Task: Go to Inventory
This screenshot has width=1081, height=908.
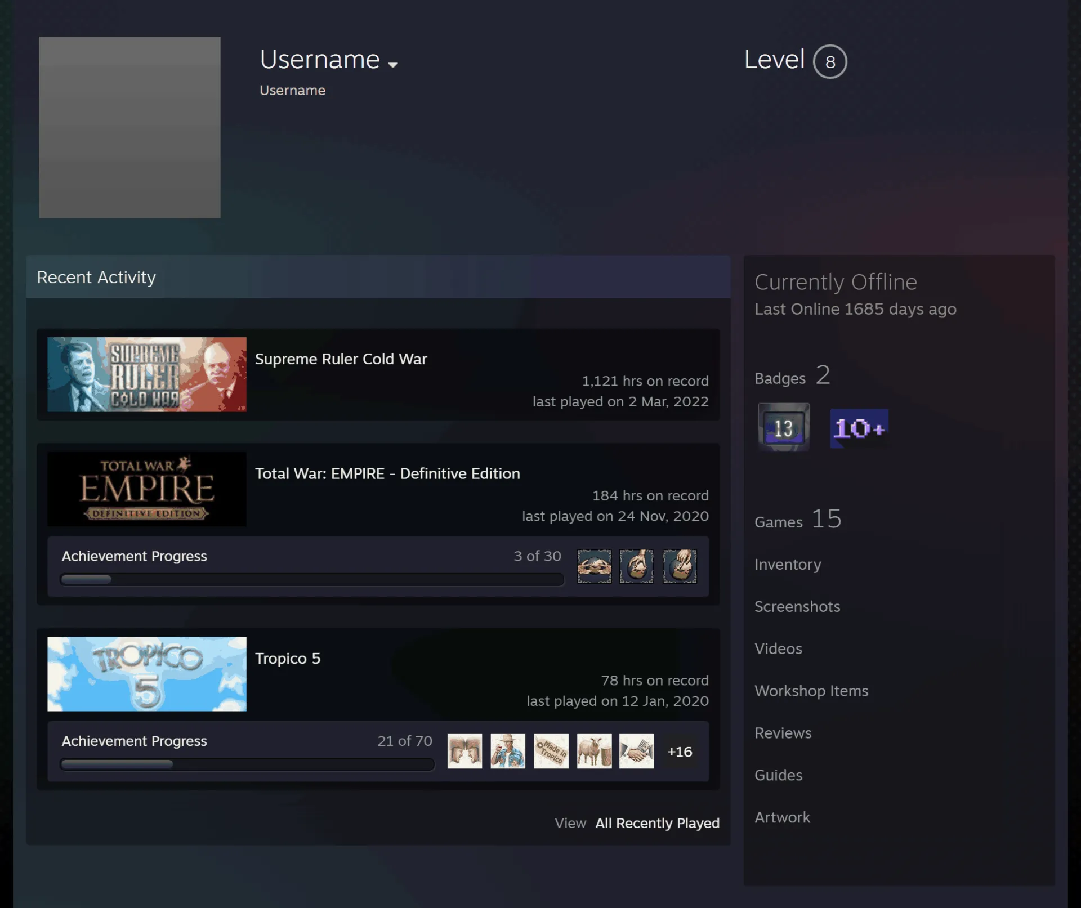Action: (x=788, y=565)
